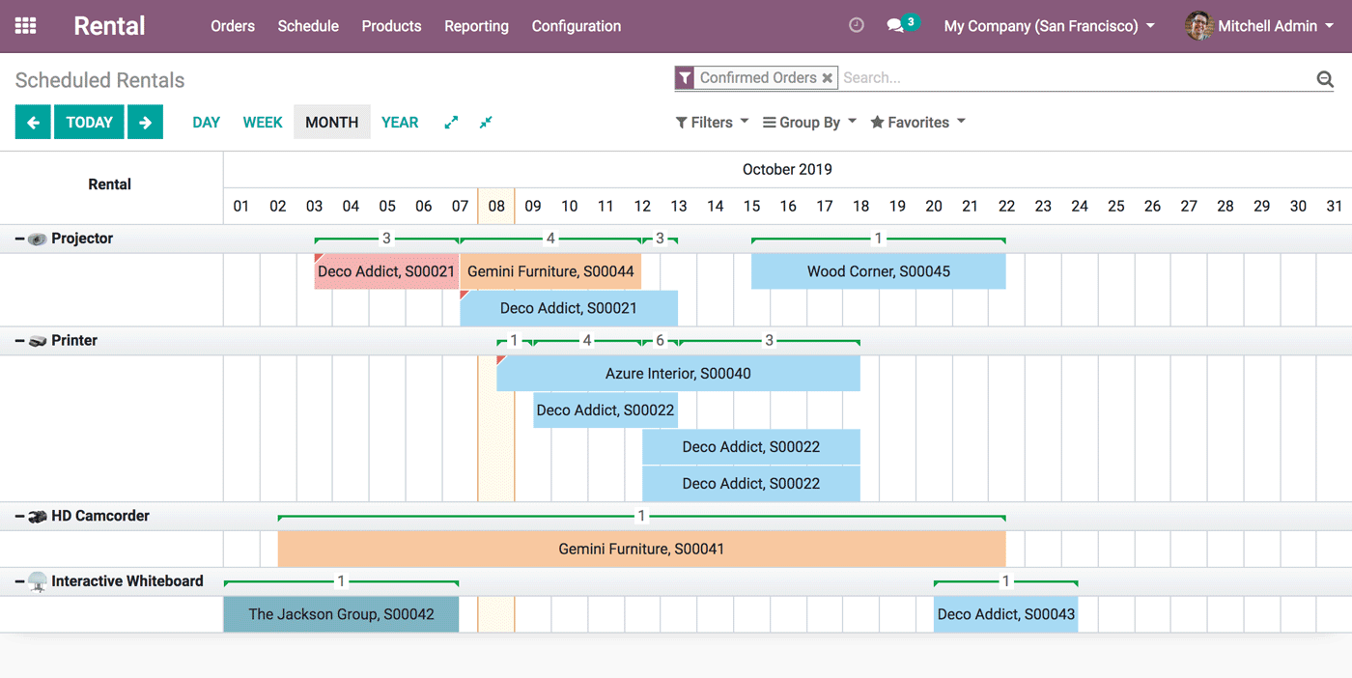Viewport: 1352px width, 678px height.
Task: Open the Configuration menu
Action: click(x=576, y=26)
